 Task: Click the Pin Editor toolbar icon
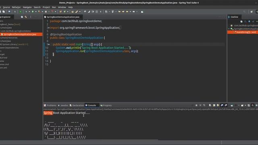pyautogui.click(x=142, y=12)
